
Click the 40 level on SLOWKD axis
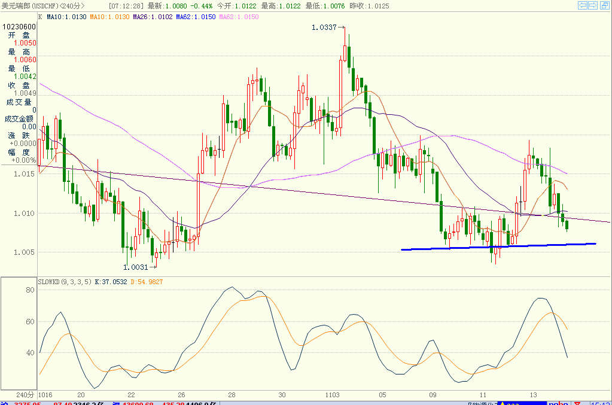tap(30, 353)
